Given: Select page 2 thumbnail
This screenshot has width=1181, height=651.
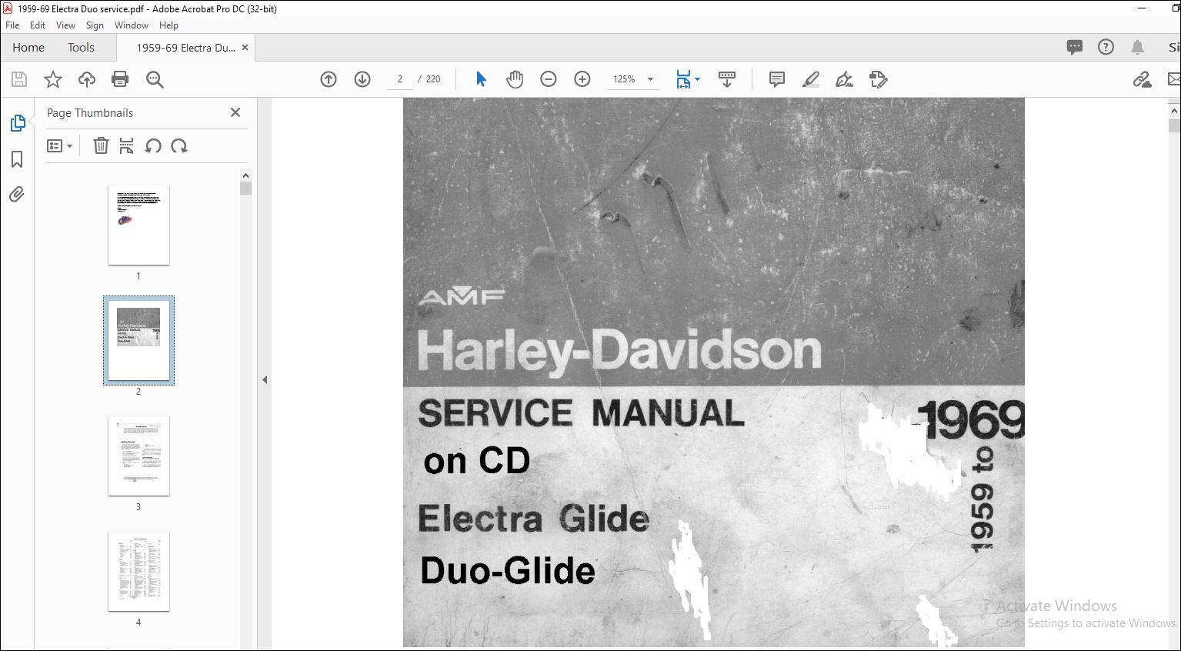Looking at the screenshot, I should 138,340.
